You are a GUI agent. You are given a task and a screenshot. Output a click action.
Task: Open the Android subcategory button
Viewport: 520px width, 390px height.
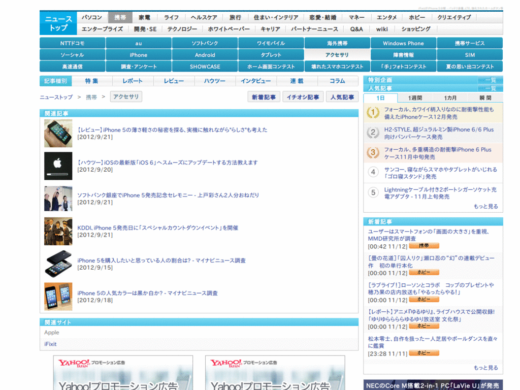205,55
